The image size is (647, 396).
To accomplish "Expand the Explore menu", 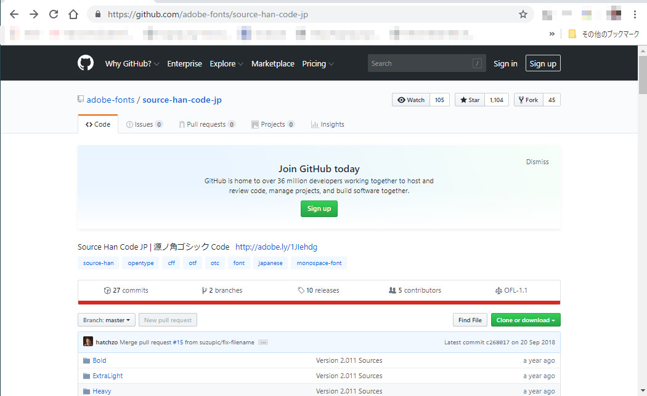I will [x=226, y=64].
